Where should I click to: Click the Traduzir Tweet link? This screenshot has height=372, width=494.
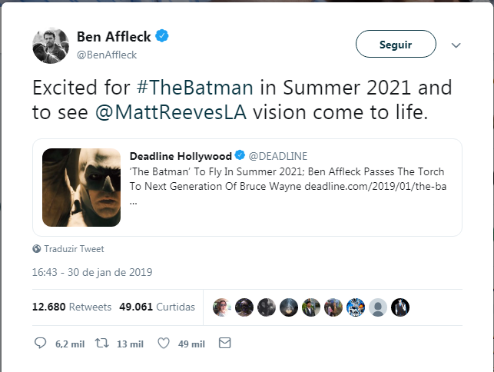pyautogui.click(x=74, y=249)
